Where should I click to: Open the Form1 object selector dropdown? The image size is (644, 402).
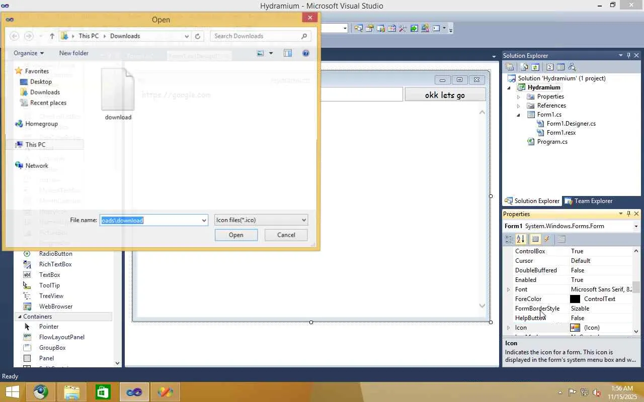[636, 226]
